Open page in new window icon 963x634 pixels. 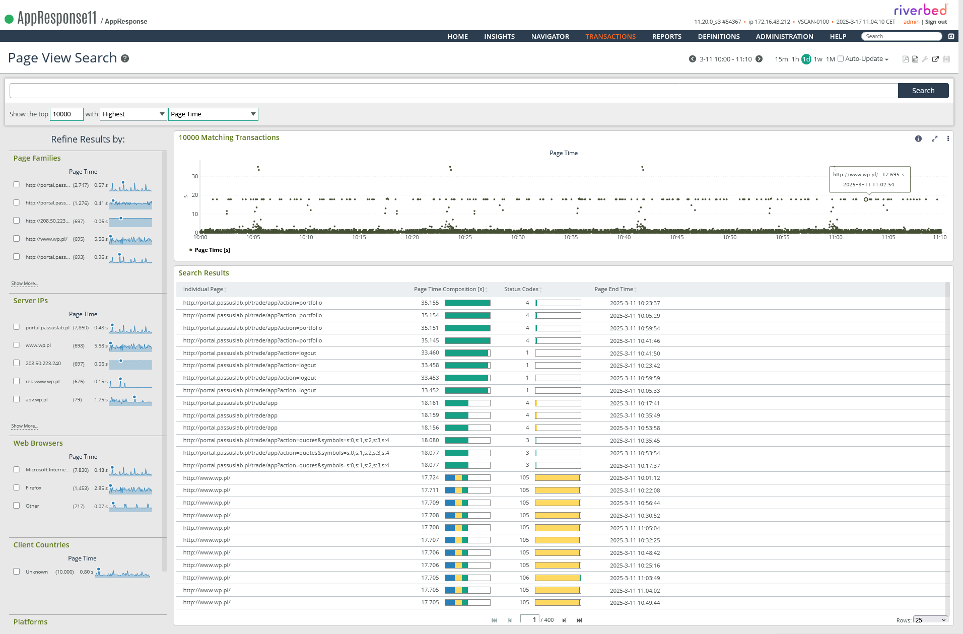click(x=935, y=59)
